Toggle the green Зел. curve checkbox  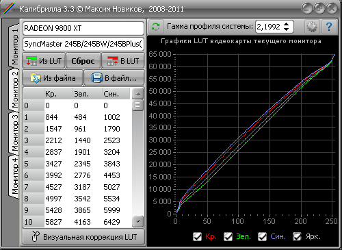228,237
